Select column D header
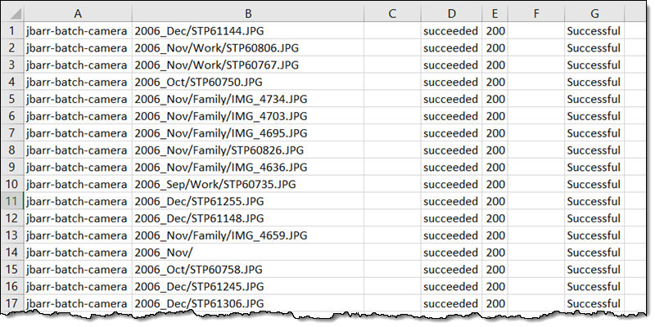 click(x=451, y=14)
